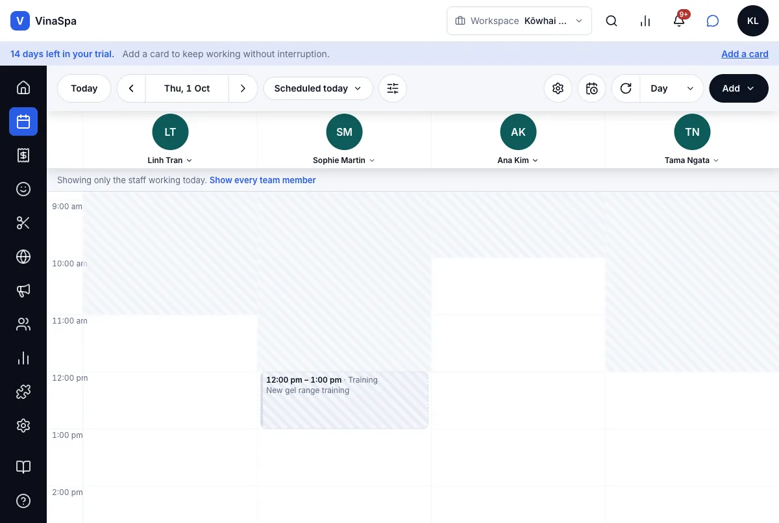Open the Team members icon in sidebar
This screenshot has width=779, height=523.
(x=23, y=324)
